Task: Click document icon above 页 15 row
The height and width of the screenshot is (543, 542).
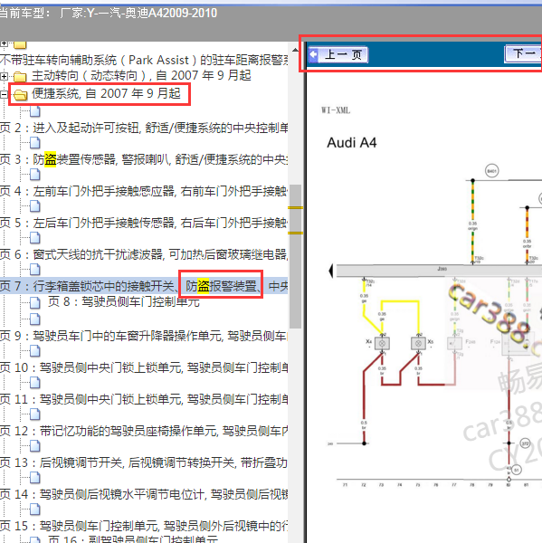Action: [35, 510]
